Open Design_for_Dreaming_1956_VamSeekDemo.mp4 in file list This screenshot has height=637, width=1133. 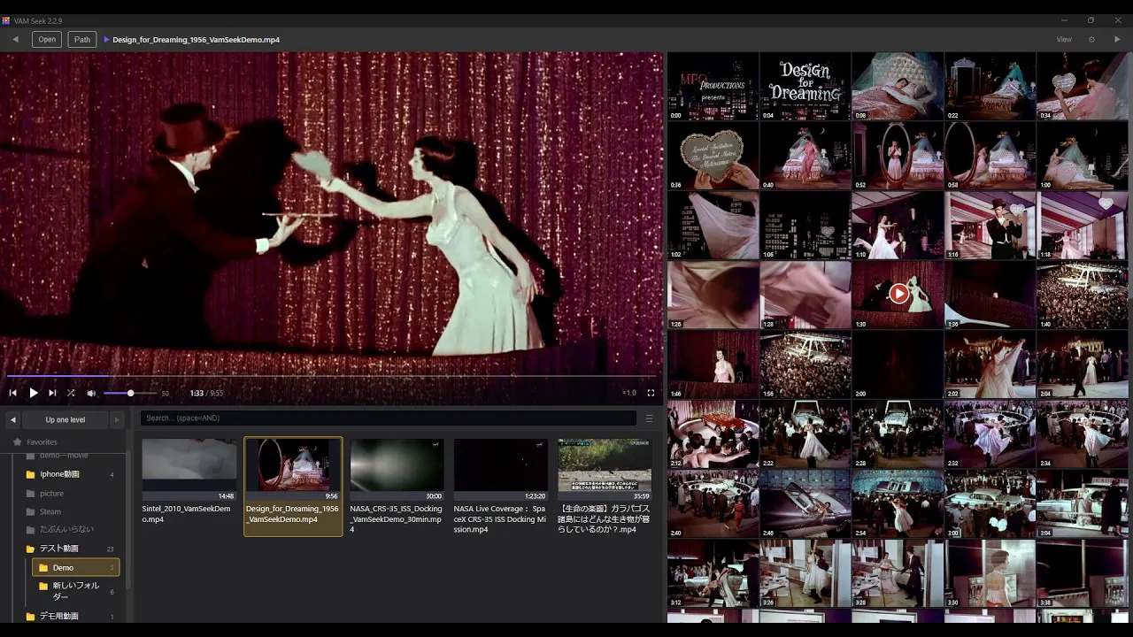tap(293, 486)
